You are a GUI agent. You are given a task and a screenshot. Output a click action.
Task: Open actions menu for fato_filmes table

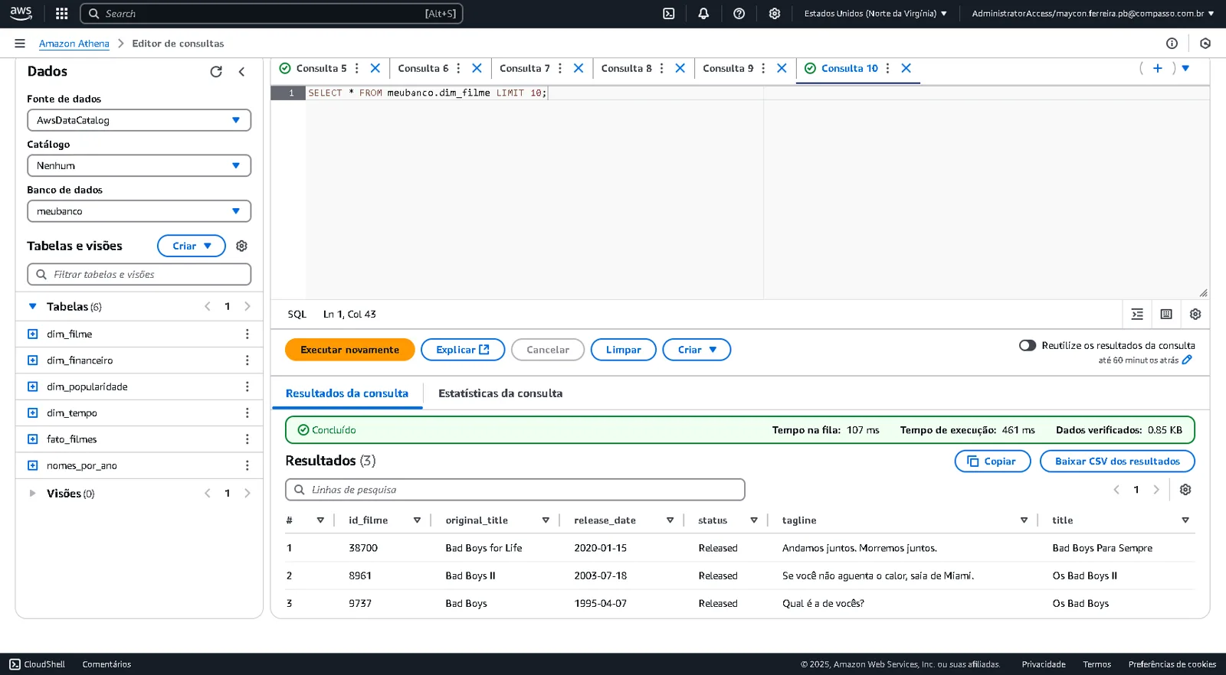point(247,439)
